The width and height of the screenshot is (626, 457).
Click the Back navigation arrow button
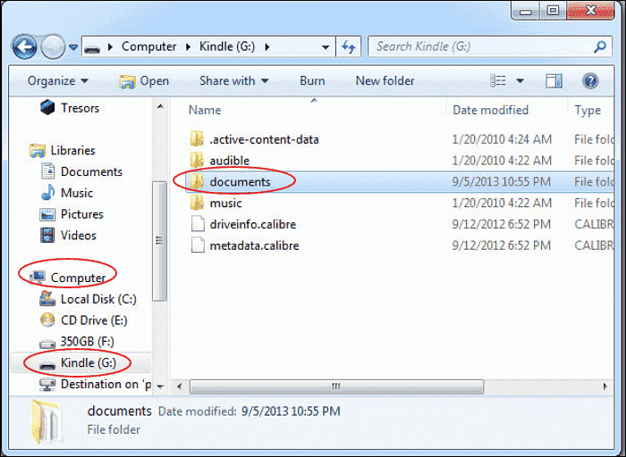[x=24, y=46]
